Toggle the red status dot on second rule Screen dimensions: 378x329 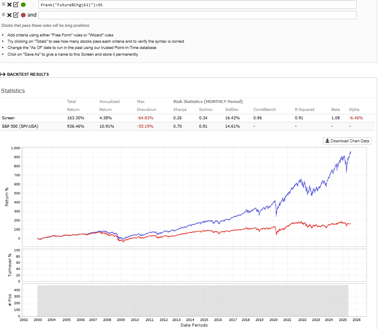(x=23, y=15)
